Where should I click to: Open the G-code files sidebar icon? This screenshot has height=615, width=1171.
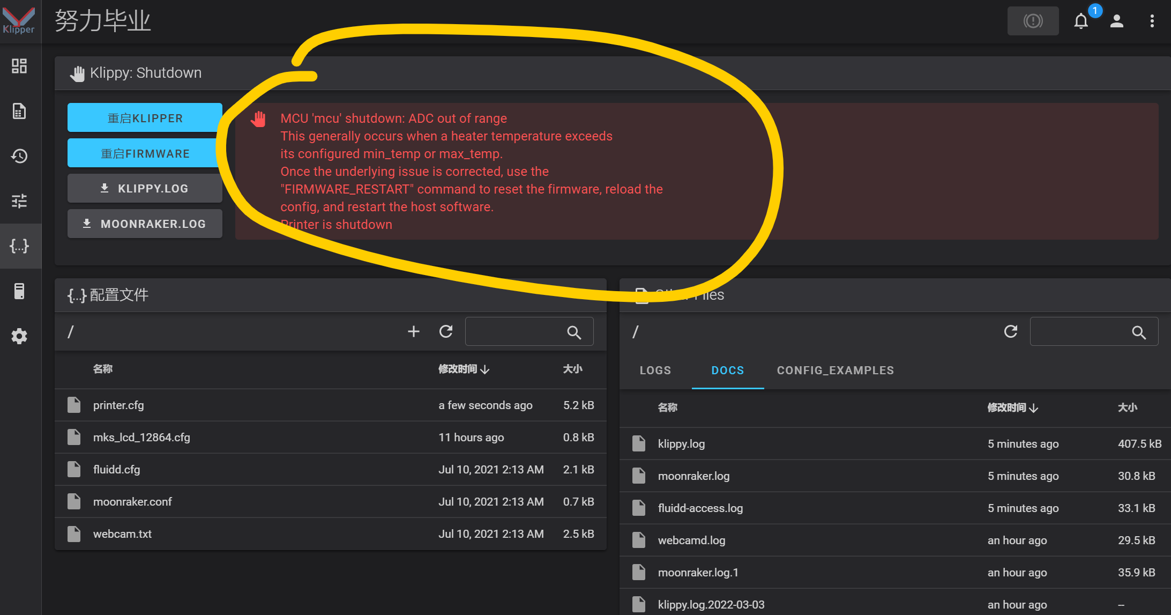pyautogui.click(x=19, y=111)
